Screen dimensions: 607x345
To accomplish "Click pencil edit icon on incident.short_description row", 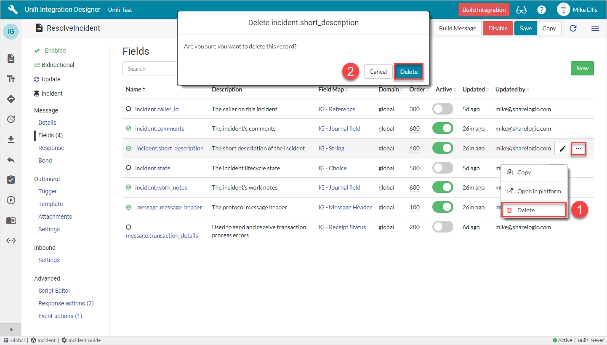I will pos(562,149).
